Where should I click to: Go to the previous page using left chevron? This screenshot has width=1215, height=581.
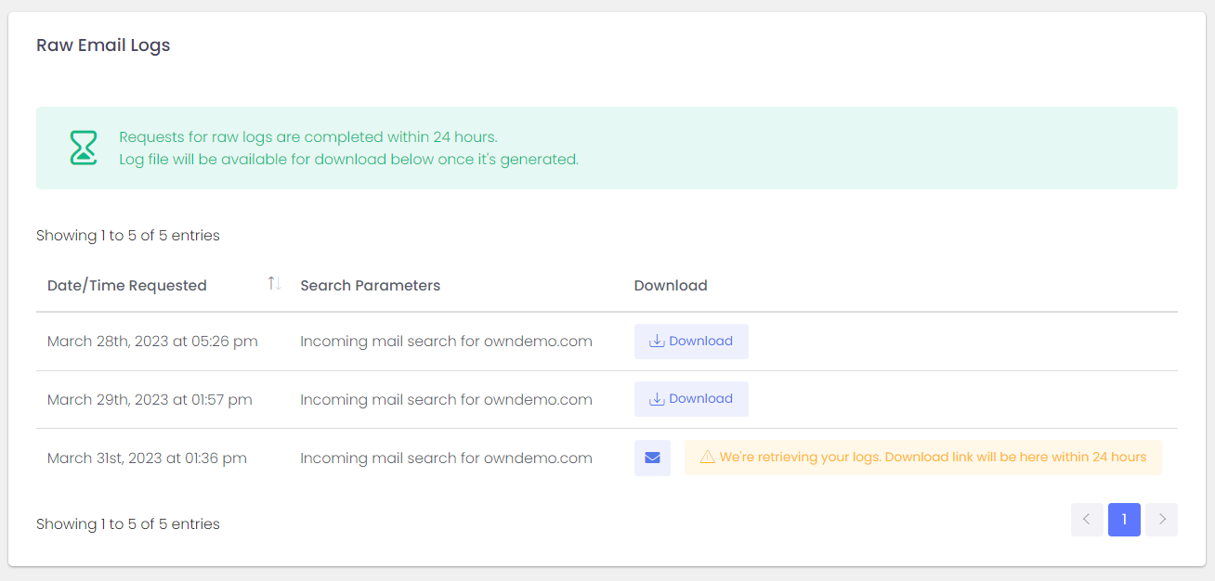tap(1087, 520)
